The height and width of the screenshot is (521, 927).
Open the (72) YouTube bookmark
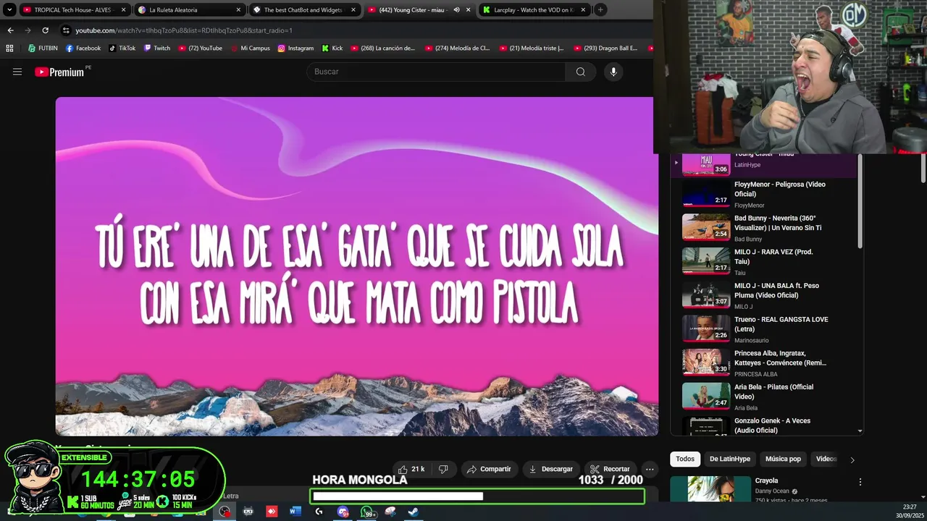tap(200, 48)
